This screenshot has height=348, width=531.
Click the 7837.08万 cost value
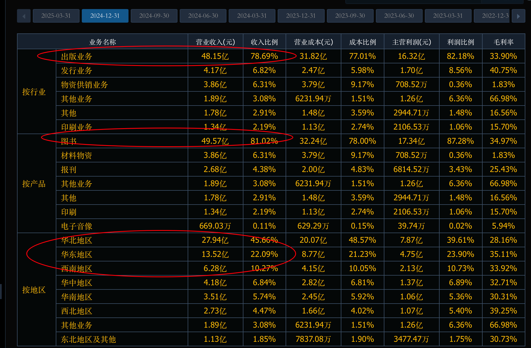pos(313,339)
